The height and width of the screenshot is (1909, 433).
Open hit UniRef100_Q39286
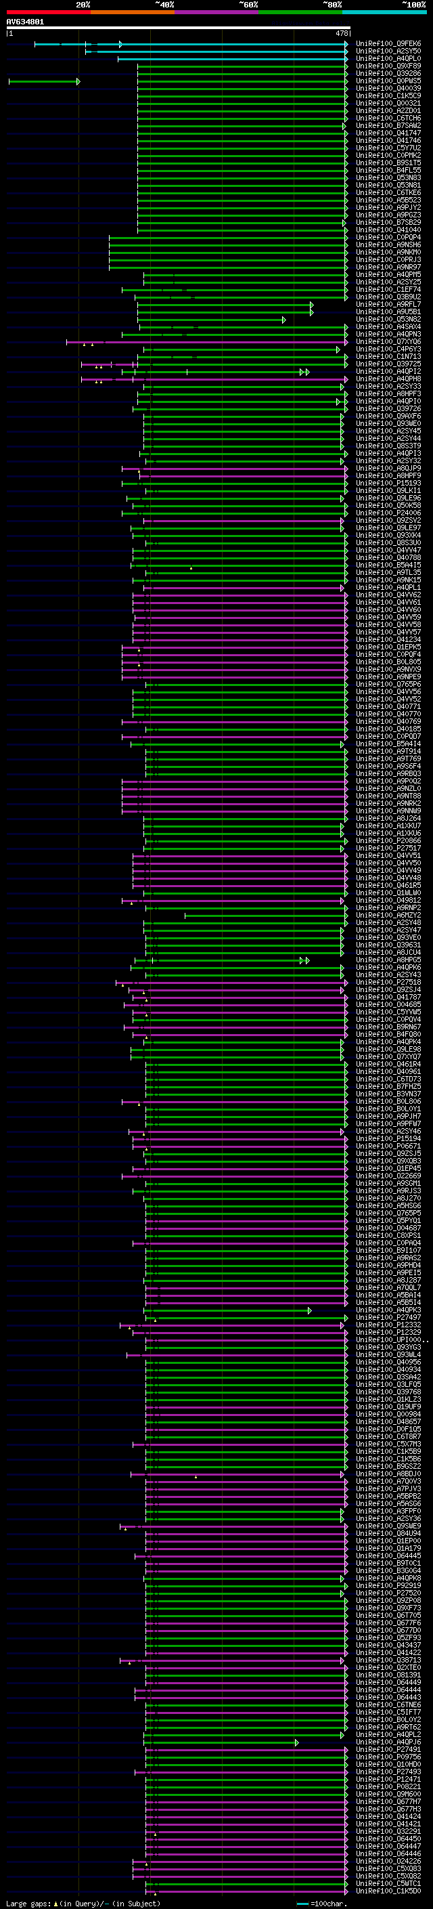pos(388,73)
